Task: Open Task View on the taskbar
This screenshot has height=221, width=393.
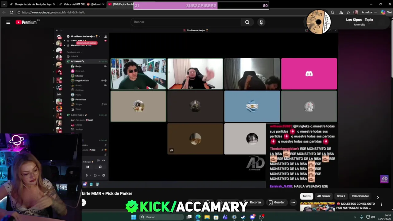Action: [189, 217]
